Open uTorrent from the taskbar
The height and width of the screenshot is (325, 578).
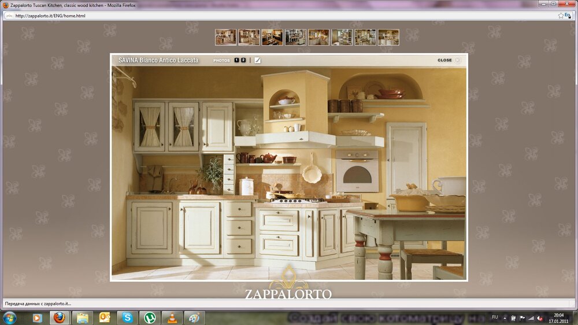click(x=150, y=317)
